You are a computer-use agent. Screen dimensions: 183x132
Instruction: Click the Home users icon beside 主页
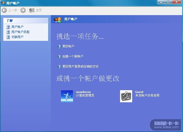(x=32, y=10)
